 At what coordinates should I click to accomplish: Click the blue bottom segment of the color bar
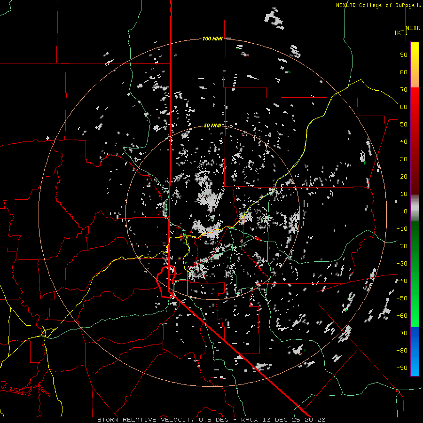415,352
